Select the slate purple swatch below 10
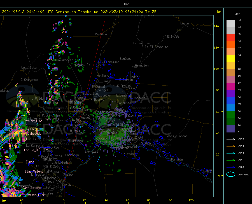This screenshot has width=252, height=204. [231, 129]
